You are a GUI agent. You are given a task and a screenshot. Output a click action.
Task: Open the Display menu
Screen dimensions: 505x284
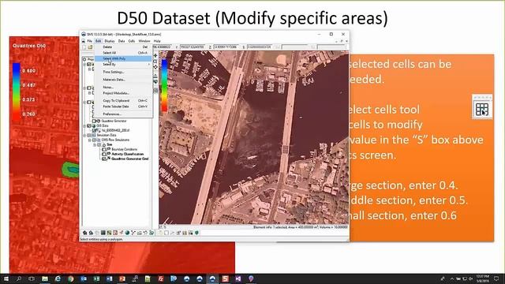click(110, 41)
